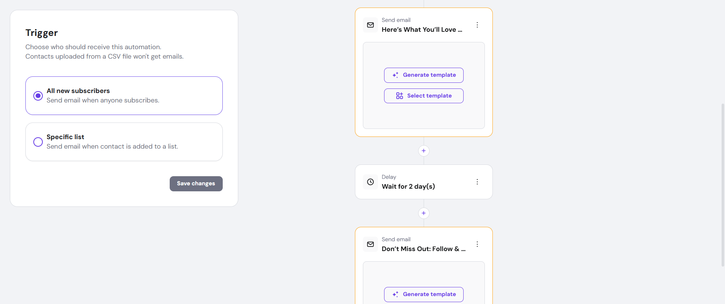The width and height of the screenshot is (725, 304).
Task: Click the clock icon on the Delay step
Action: point(370,182)
